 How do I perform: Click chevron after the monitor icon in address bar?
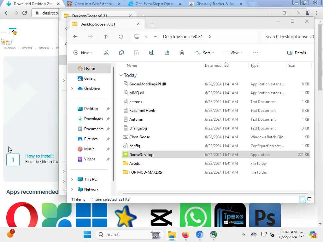[146, 37]
